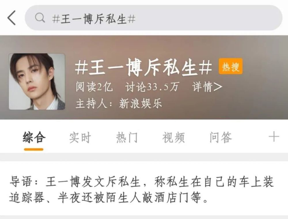Switch to the 综合 tab
Screen dimensions: 288x219
(x=34, y=137)
